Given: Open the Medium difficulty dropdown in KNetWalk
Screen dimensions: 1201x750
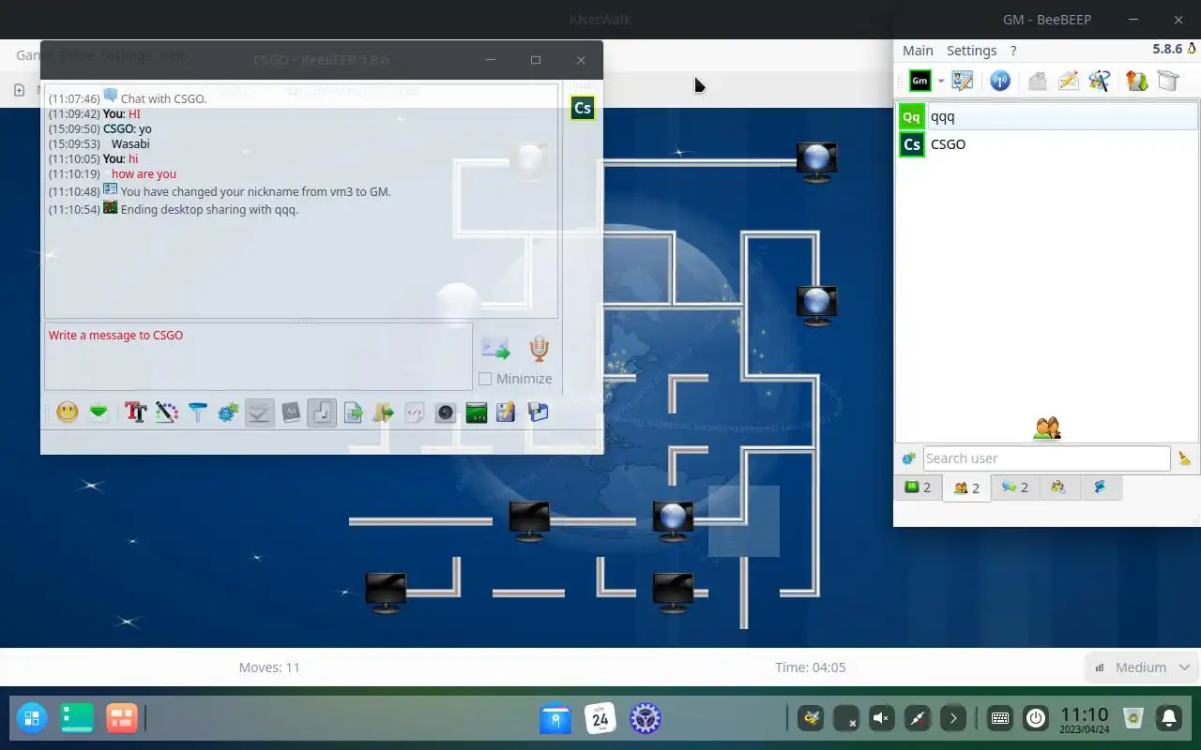Looking at the screenshot, I should tap(1141, 667).
